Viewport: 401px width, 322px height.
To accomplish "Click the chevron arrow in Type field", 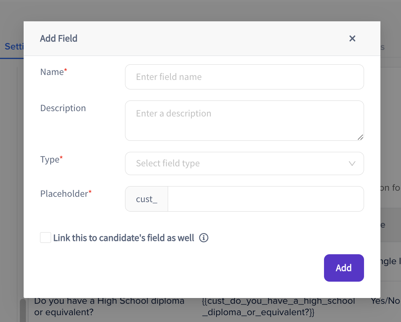I will (x=352, y=163).
